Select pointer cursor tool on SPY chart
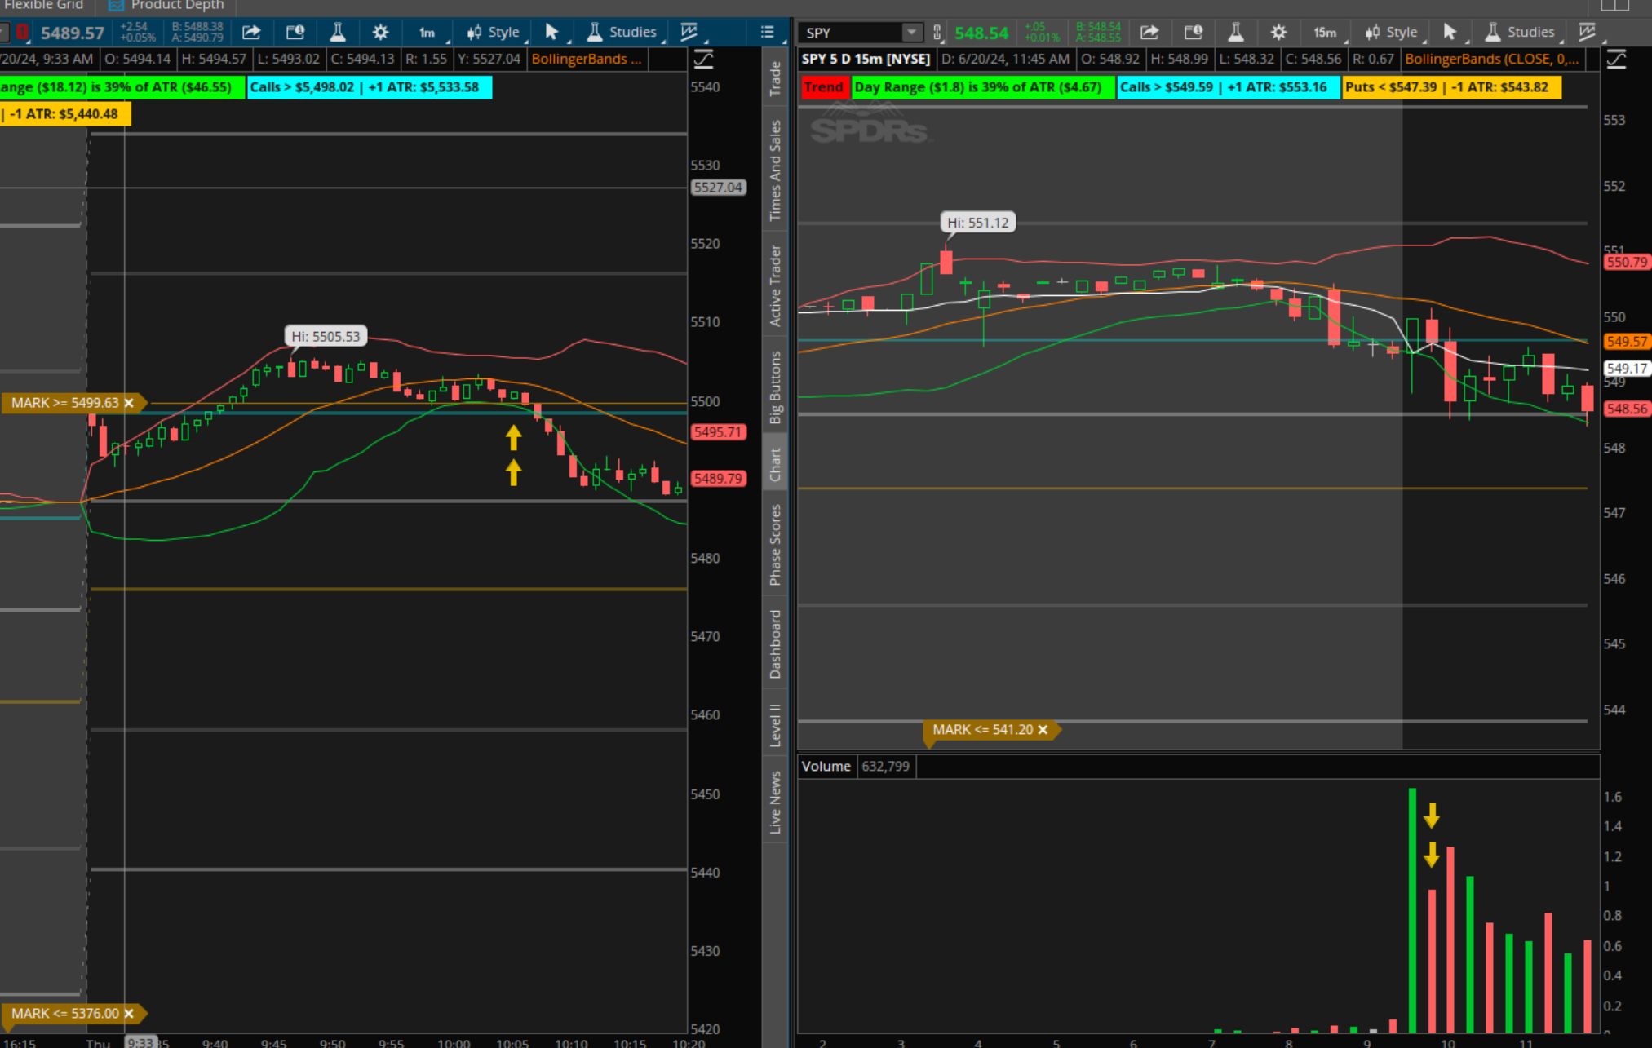 (1450, 33)
